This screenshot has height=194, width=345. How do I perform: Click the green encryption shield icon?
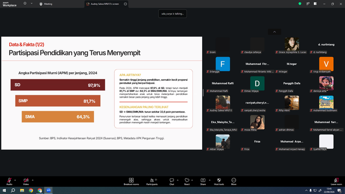pyautogui.click(x=300, y=4)
